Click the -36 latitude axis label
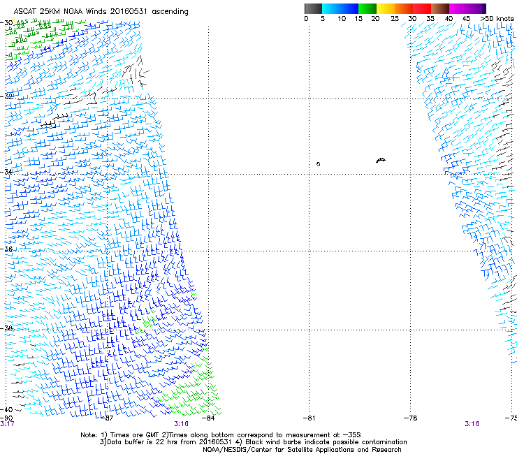 (6, 249)
